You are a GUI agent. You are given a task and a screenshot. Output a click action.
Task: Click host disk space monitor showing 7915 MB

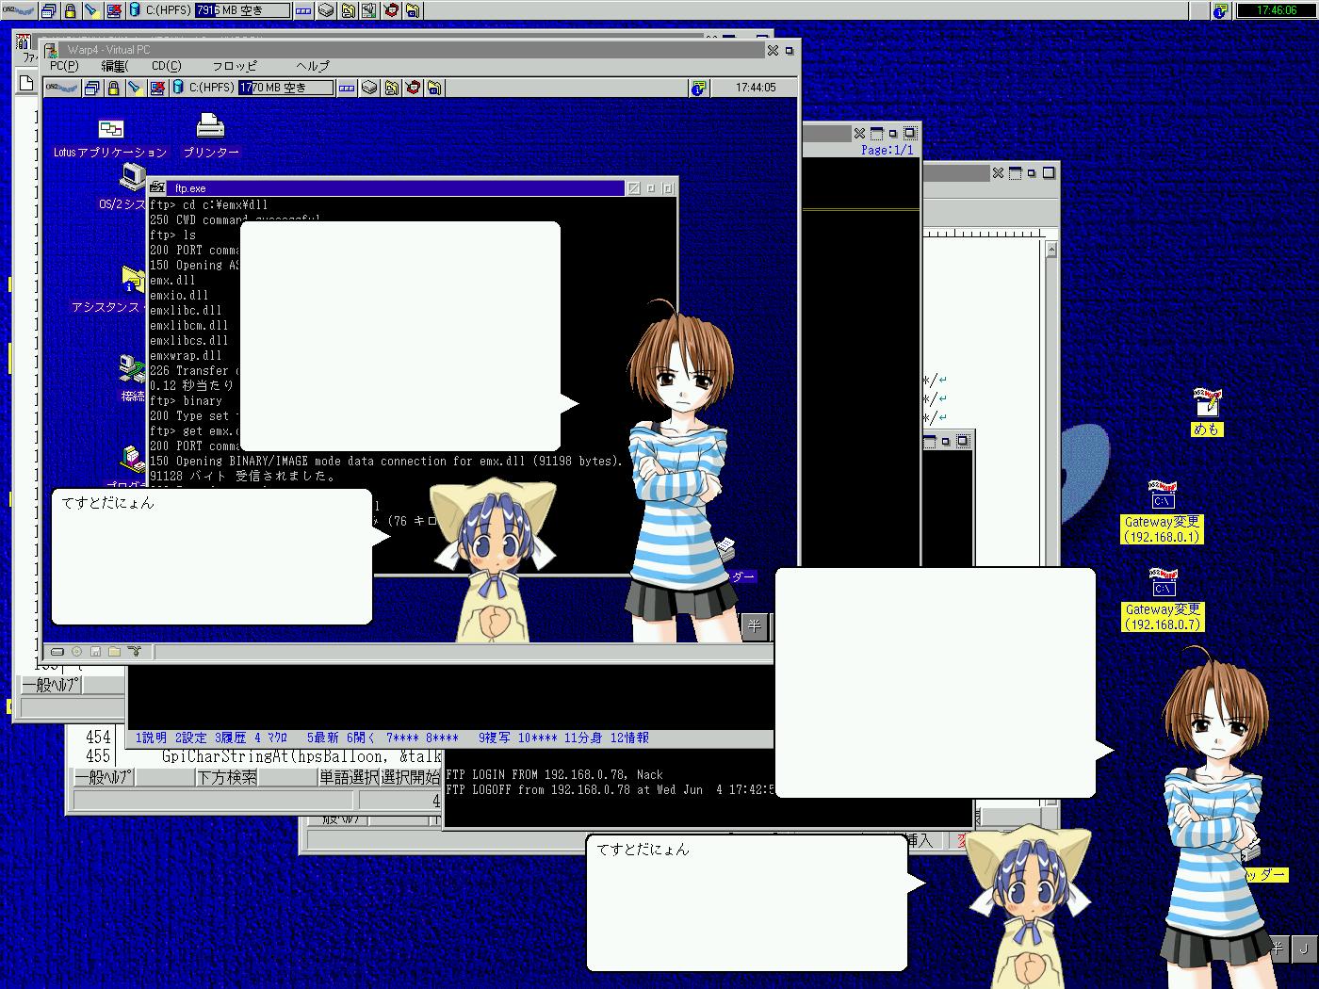point(242,10)
